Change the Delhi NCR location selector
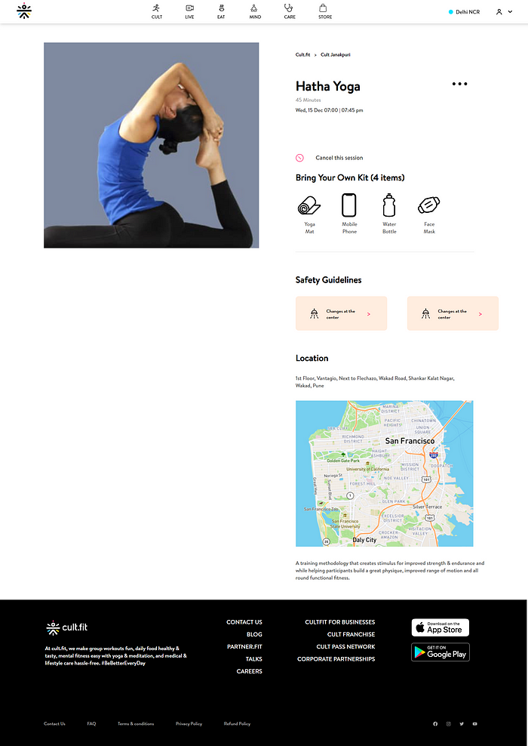This screenshot has height=746, width=528. tap(465, 12)
